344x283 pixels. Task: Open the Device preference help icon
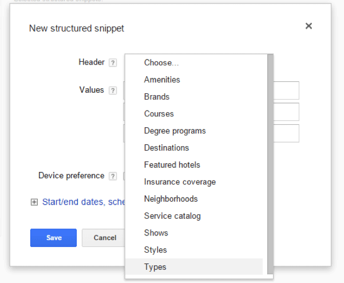(113, 176)
